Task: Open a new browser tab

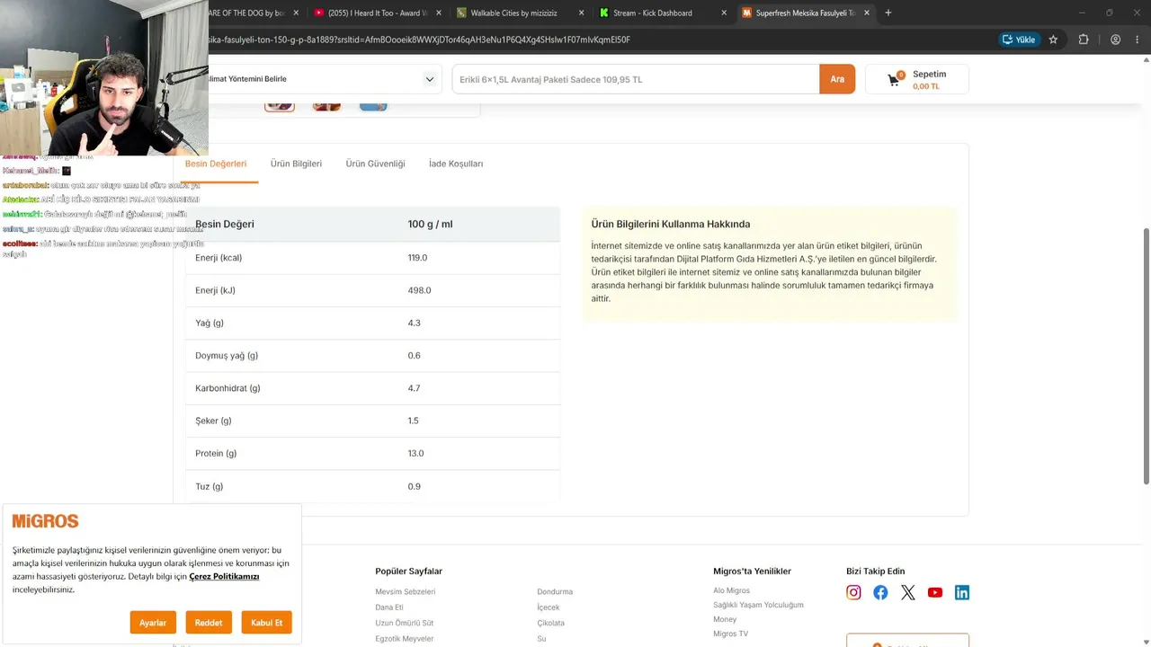Action: tap(888, 13)
